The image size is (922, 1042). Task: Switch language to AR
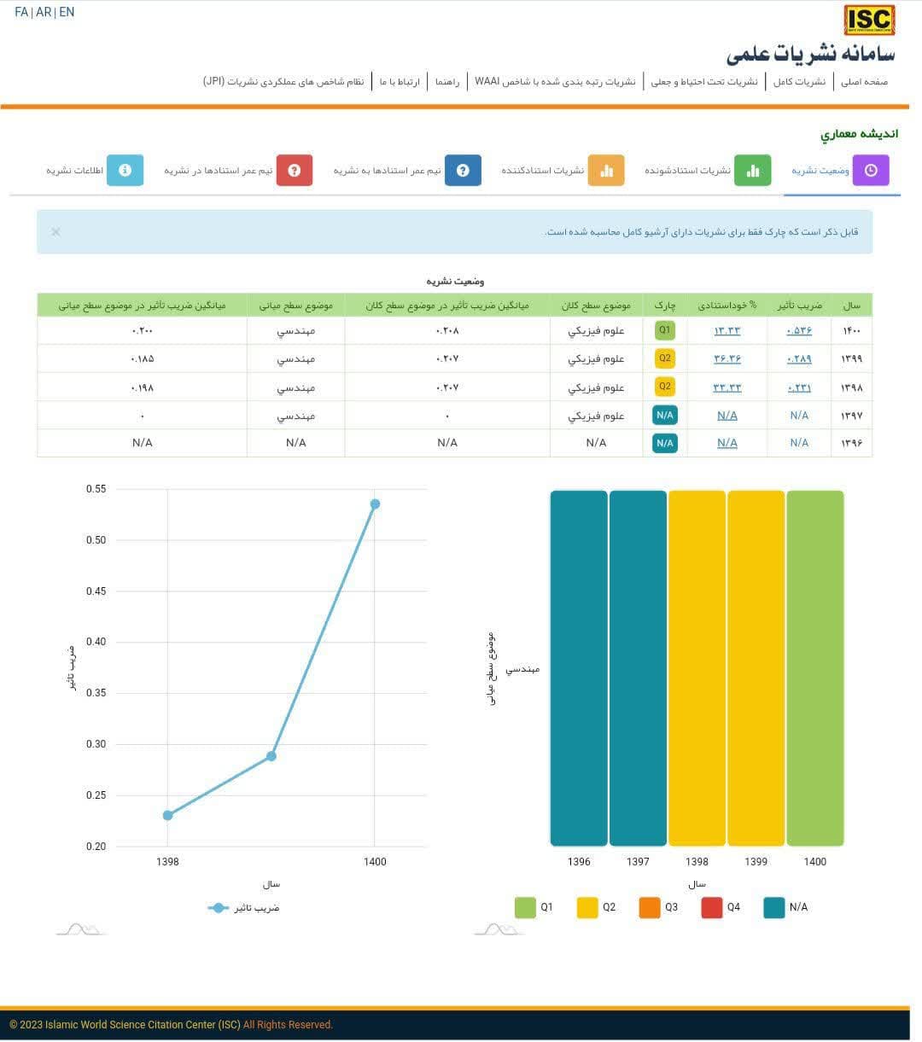[x=44, y=13]
